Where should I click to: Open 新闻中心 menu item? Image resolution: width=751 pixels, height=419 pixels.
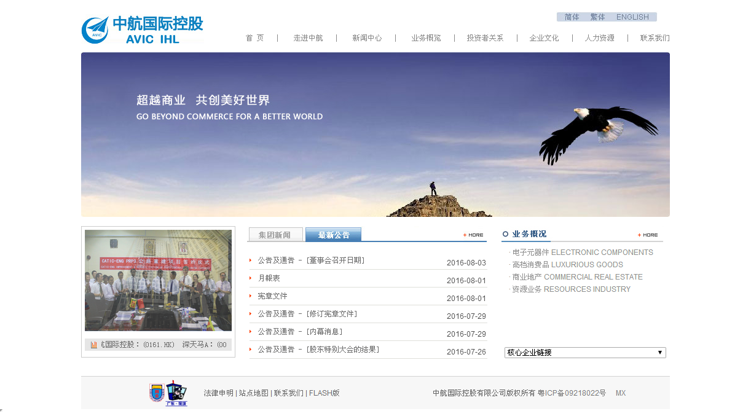(x=367, y=38)
